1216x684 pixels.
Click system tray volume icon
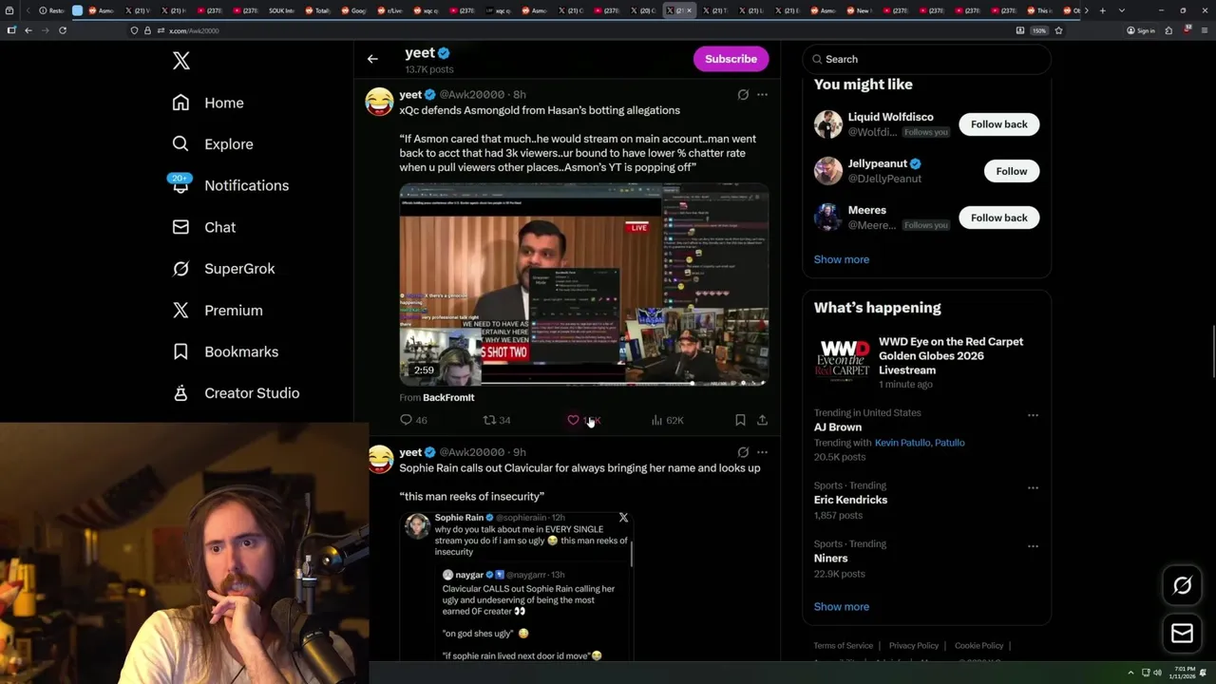pyautogui.click(x=1157, y=673)
